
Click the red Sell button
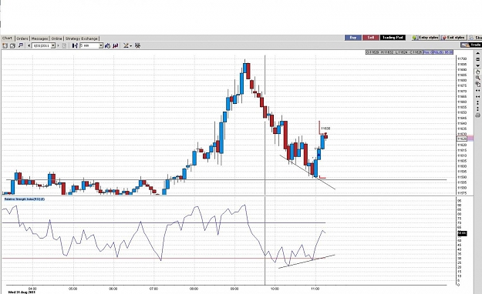click(x=371, y=38)
